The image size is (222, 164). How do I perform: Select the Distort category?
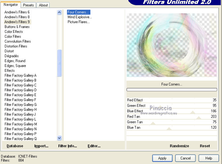[x=9, y=51]
